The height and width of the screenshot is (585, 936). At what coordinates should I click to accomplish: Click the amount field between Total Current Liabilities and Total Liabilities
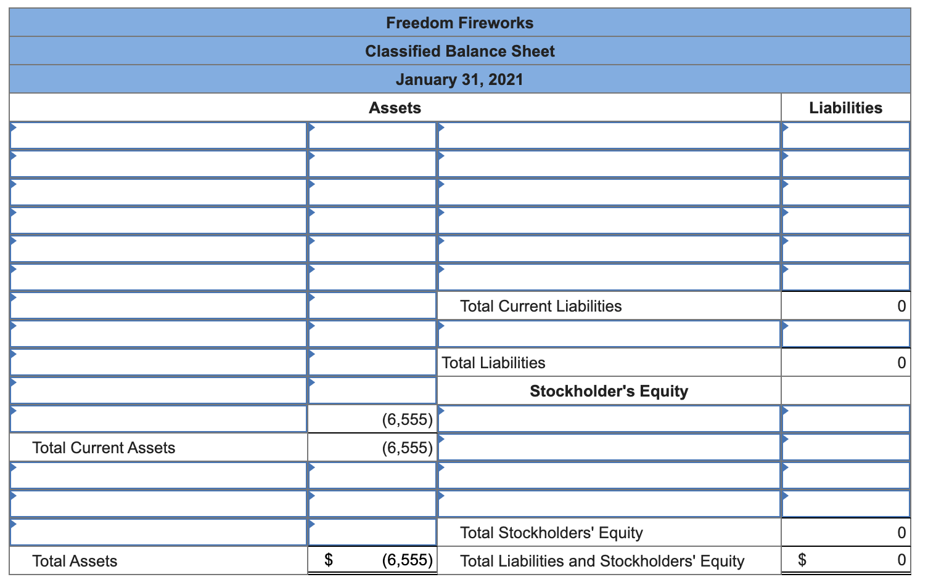click(x=846, y=334)
